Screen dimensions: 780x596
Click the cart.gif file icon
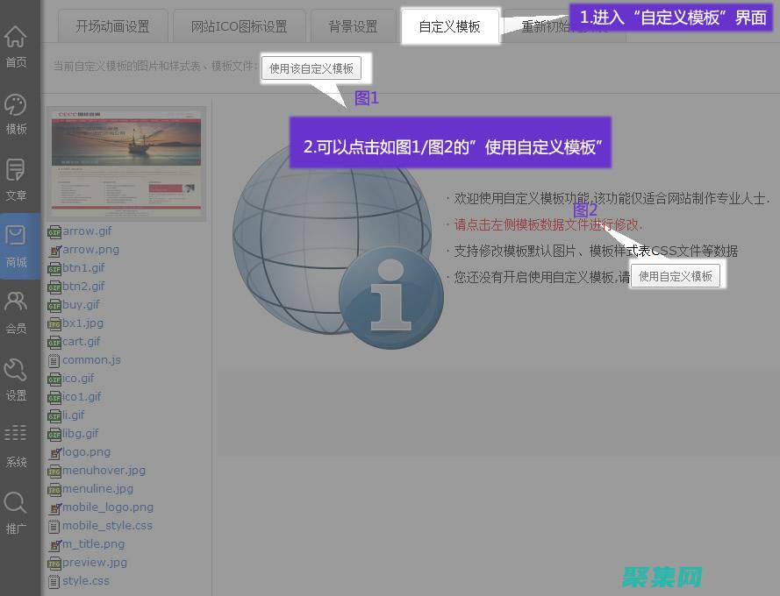click(54, 342)
